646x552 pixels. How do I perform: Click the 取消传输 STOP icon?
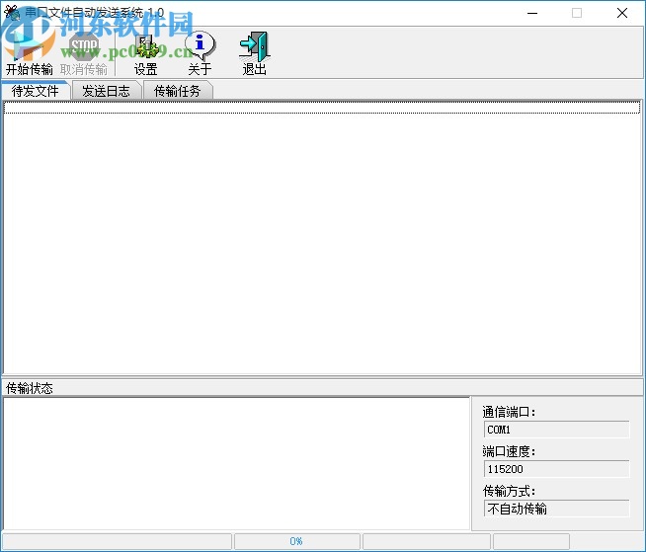click(x=84, y=53)
